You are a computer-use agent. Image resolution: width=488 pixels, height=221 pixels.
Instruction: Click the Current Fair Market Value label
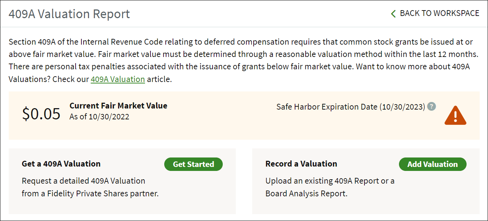[x=118, y=106]
